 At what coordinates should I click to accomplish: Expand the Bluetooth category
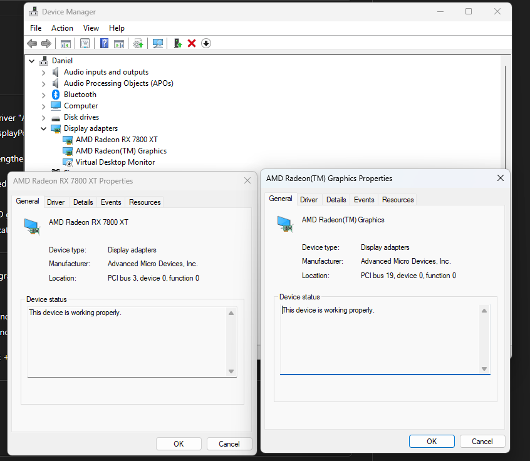point(44,95)
